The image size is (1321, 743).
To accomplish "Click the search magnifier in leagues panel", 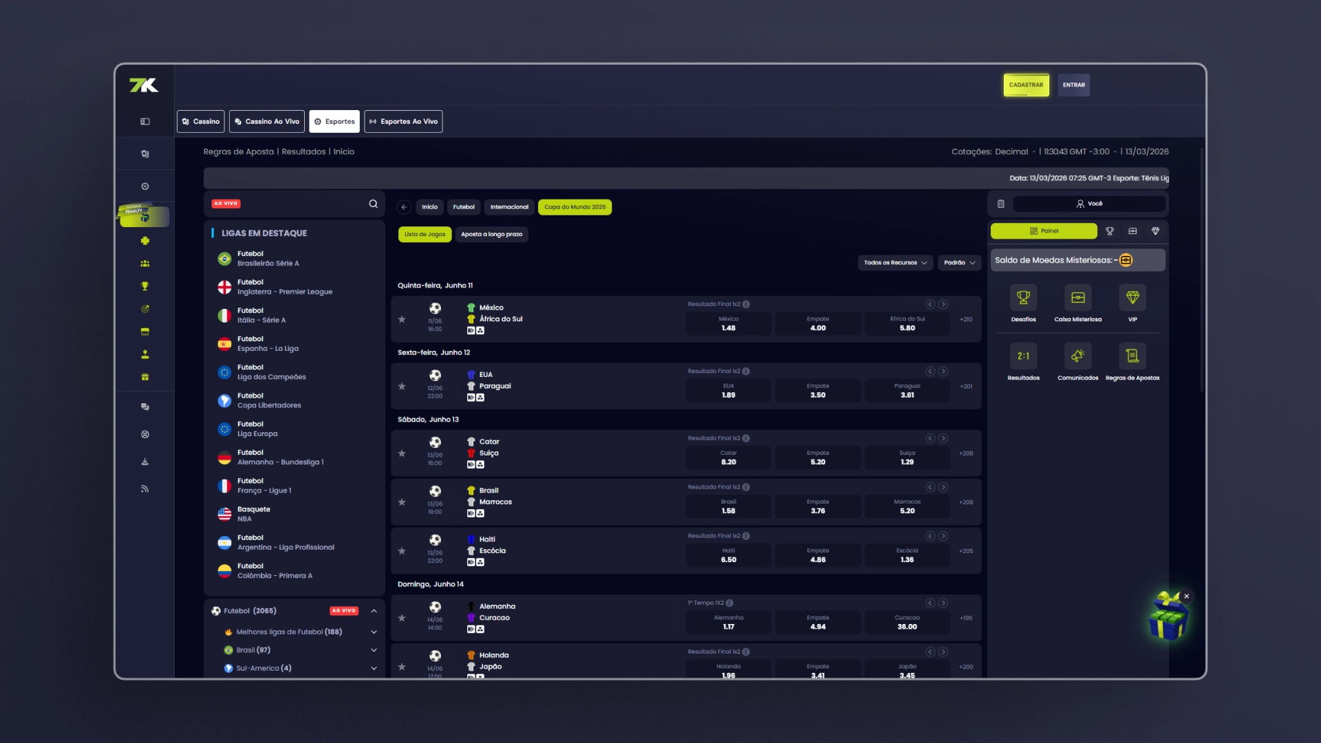I will (373, 204).
